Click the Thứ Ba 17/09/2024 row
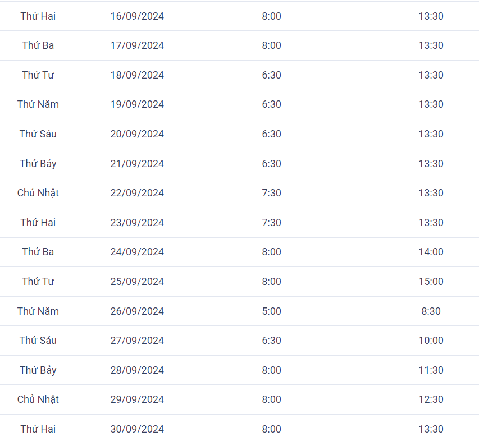 [239, 45]
